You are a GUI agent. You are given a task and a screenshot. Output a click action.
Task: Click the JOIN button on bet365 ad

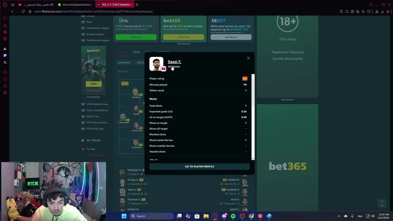[93, 84]
